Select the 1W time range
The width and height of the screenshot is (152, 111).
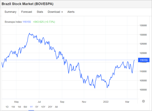click(13, 107)
